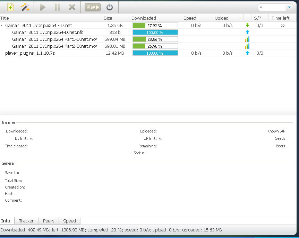Select the Gamani.2011.DvDrip.x264 - DJnet torrent row

coord(148,25)
